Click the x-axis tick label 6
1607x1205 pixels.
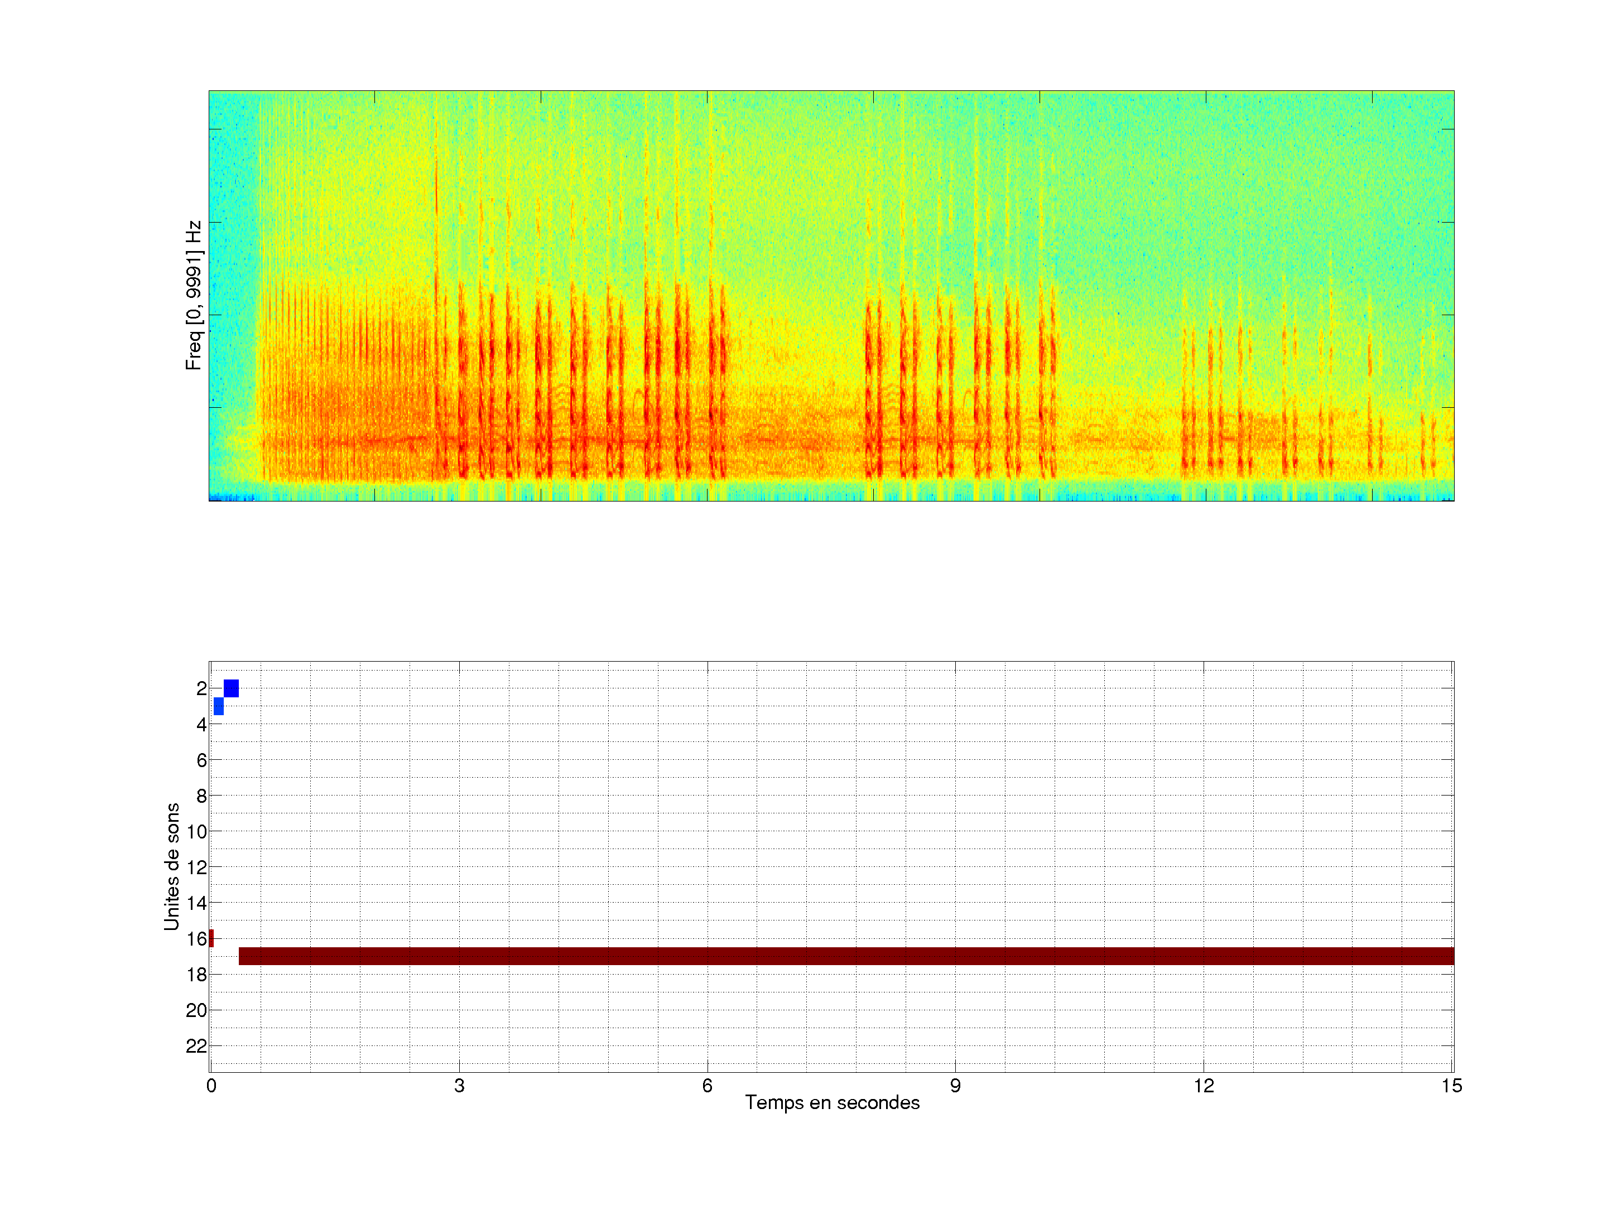(x=707, y=1086)
